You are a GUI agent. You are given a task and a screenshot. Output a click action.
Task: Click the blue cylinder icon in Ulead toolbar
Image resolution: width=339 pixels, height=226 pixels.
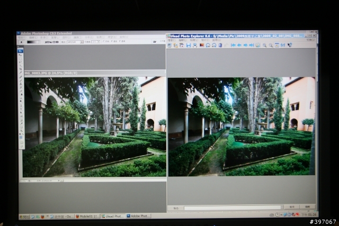[x=220, y=45]
